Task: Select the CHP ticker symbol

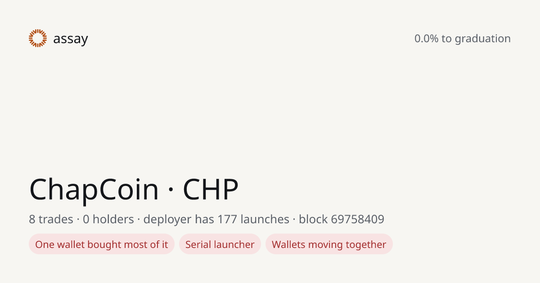Action: [210, 189]
